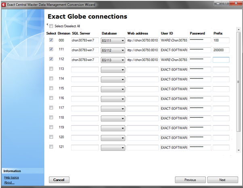Click the SQL Server field for division 111
Screen dimensions: 243x188
point(85,50)
